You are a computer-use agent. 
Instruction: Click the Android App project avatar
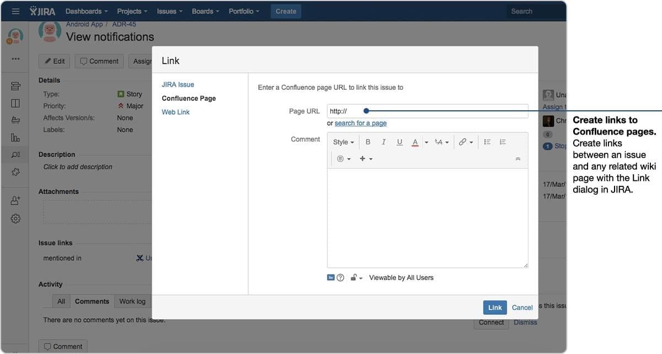50,31
